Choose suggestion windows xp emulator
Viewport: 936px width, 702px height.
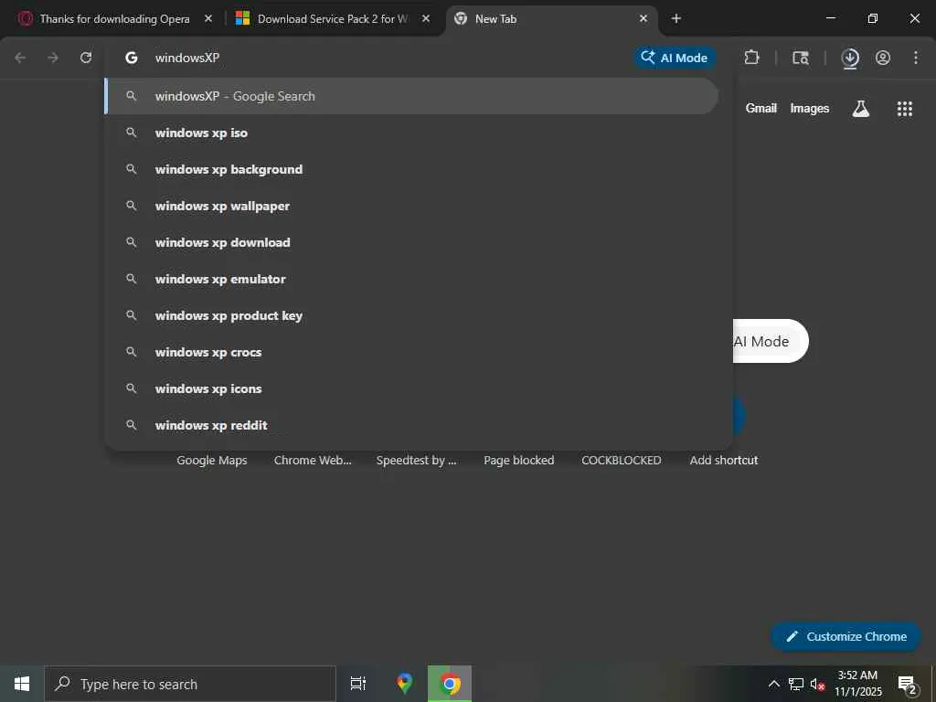(x=411, y=279)
